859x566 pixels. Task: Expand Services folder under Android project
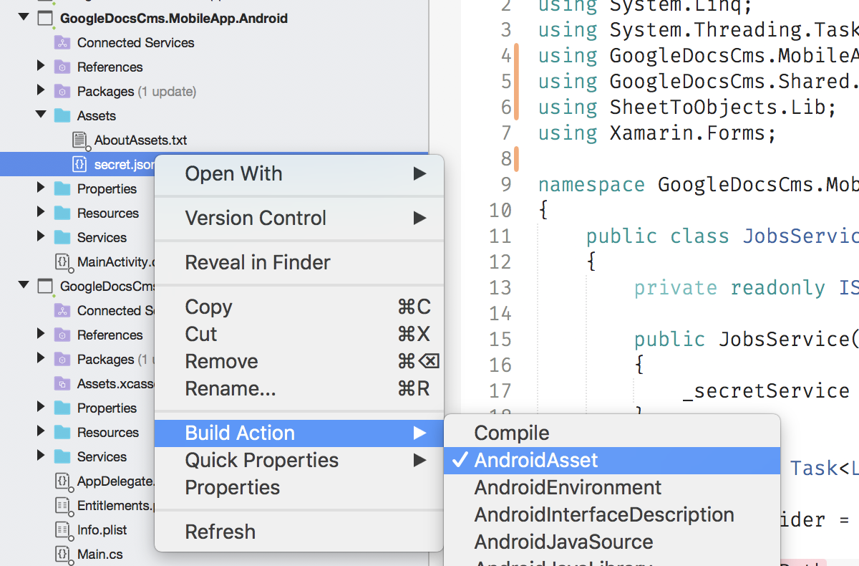pos(42,237)
